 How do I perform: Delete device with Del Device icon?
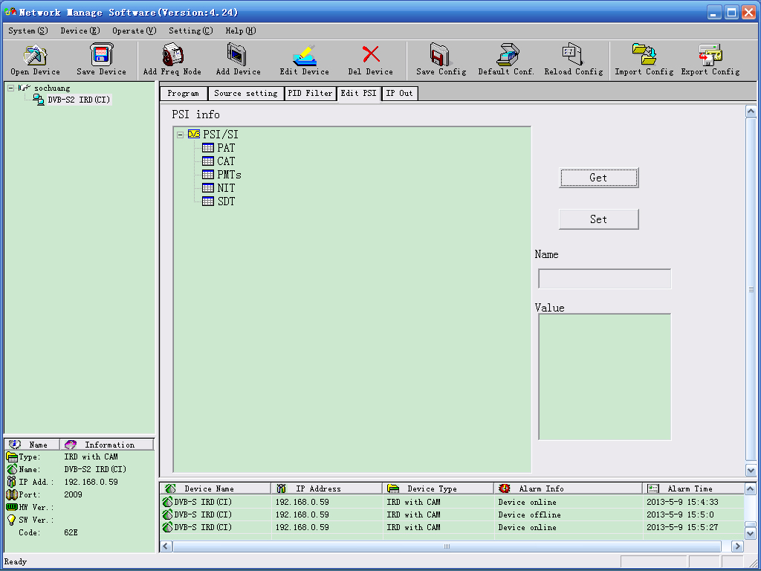coord(371,54)
